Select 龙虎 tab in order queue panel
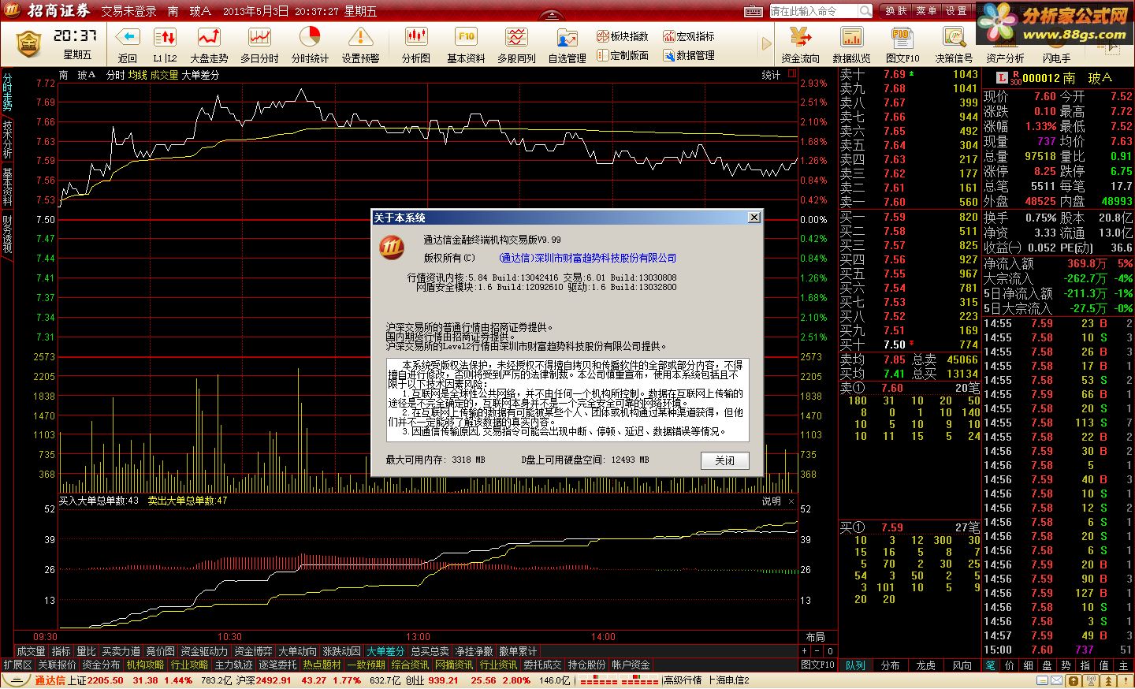Viewport: 1135px width, 689px height. click(926, 665)
